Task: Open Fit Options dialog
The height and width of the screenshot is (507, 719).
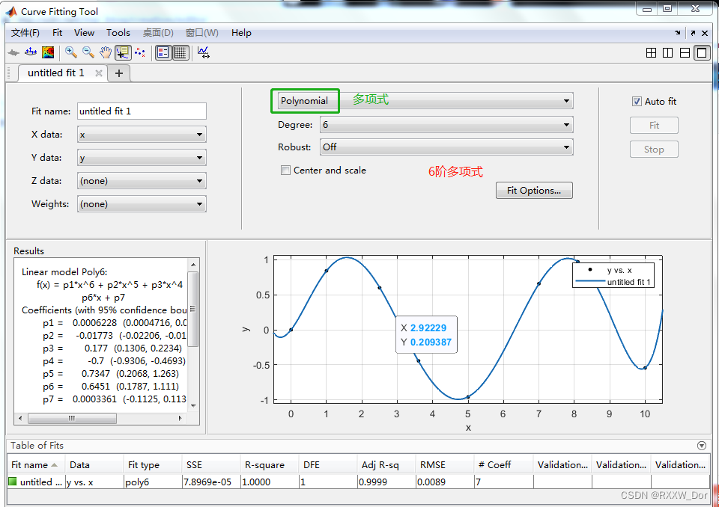Action: click(x=534, y=190)
